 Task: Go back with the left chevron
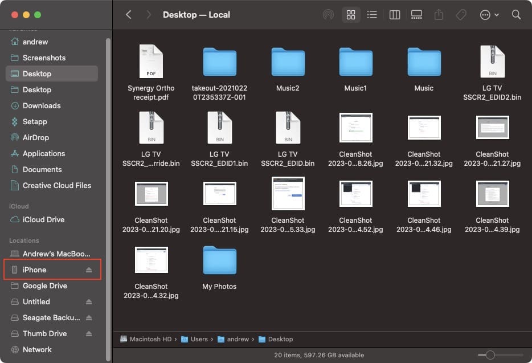pyautogui.click(x=129, y=15)
